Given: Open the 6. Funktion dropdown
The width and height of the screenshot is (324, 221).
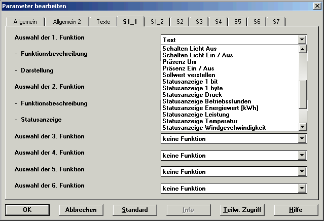Looking at the screenshot, I should (x=302, y=189).
